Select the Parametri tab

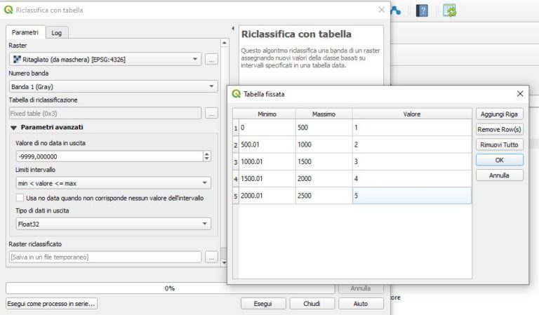tap(25, 33)
